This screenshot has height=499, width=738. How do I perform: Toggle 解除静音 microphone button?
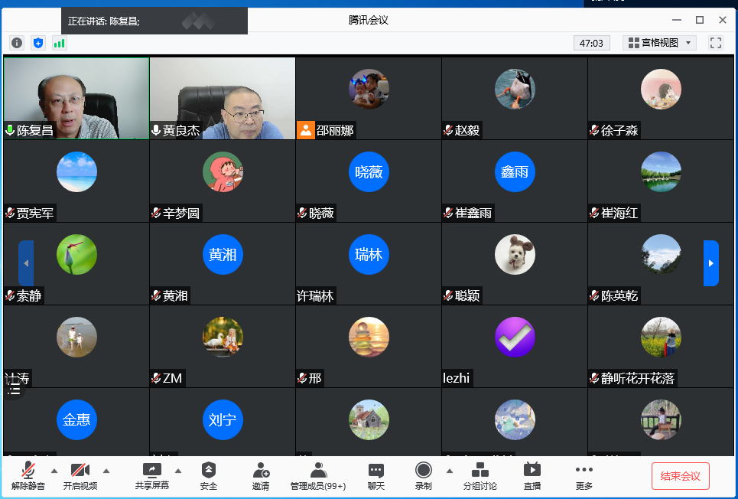(x=28, y=475)
